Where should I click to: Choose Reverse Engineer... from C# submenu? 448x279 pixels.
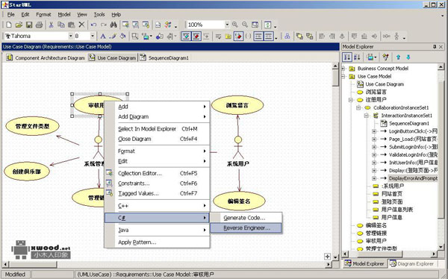click(x=246, y=228)
